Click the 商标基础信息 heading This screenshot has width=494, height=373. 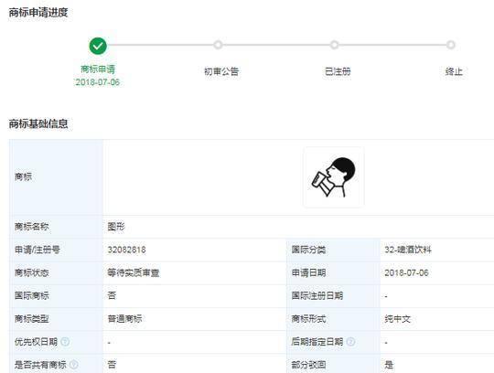pos(38,123)
